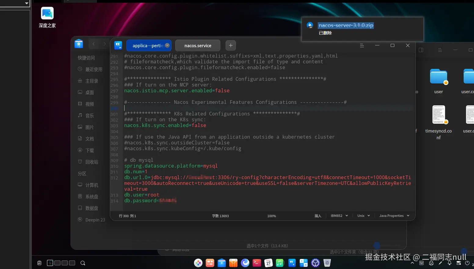The height and width of the screenshot is (269, 474).
Task: Open the trash from the dock
Action: coord(327,263)
